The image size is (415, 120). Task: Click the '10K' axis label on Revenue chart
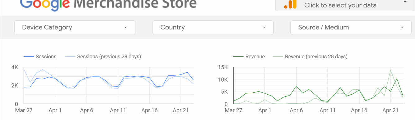[x=223, y=80]
